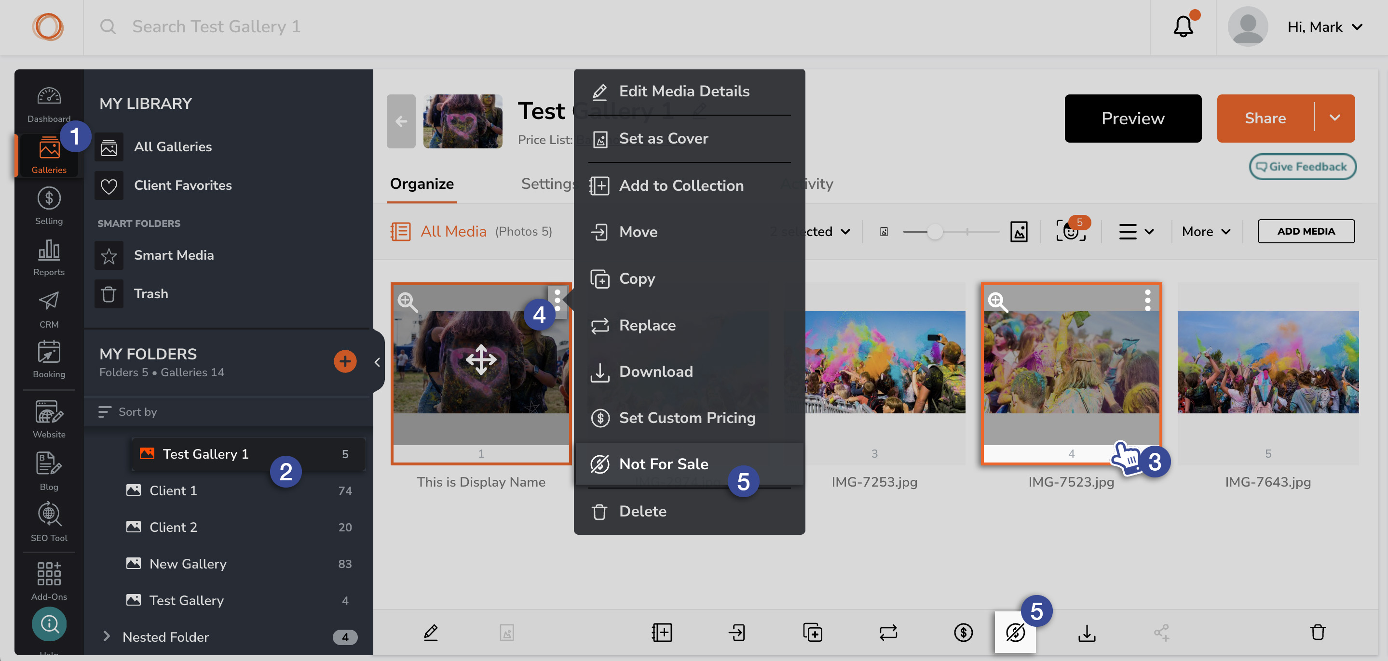The height and width of the screenshot is (661, 1388).
Task: Click the thumbnail size slider handle
Action: [935, 231]
